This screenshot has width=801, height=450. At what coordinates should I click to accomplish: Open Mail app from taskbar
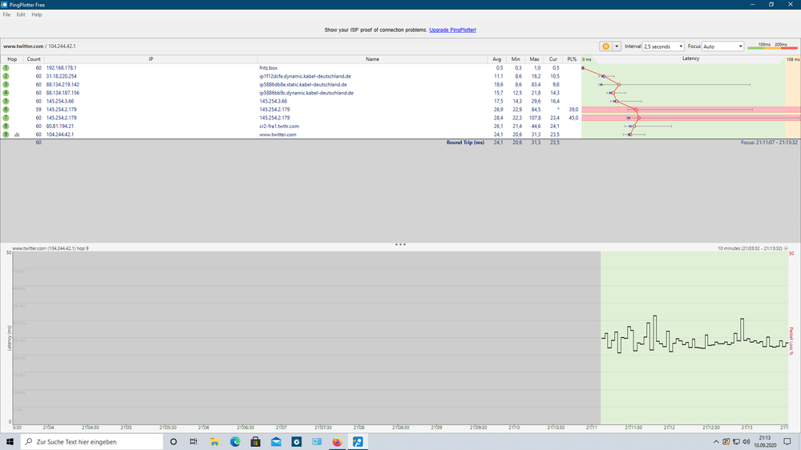276,442
